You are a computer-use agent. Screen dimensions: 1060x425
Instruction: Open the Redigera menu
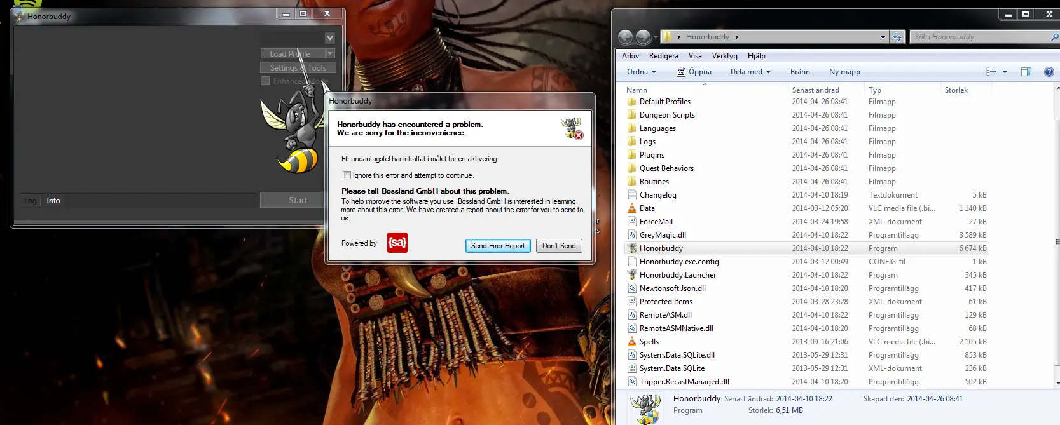coord(664,56)
